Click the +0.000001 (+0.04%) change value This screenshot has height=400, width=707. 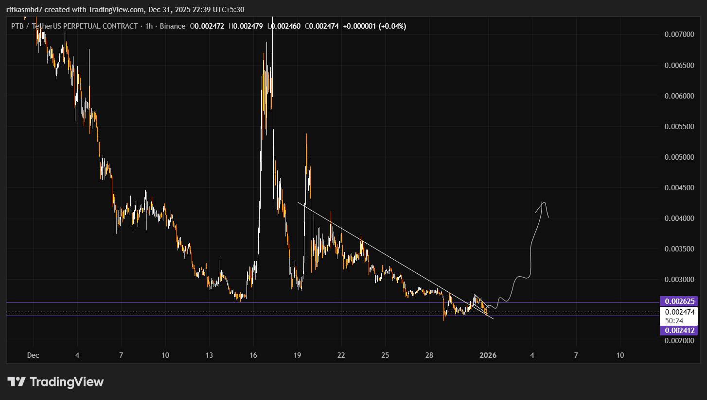(374, 26)
